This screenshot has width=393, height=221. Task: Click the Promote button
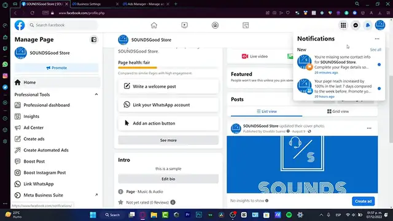56,68
